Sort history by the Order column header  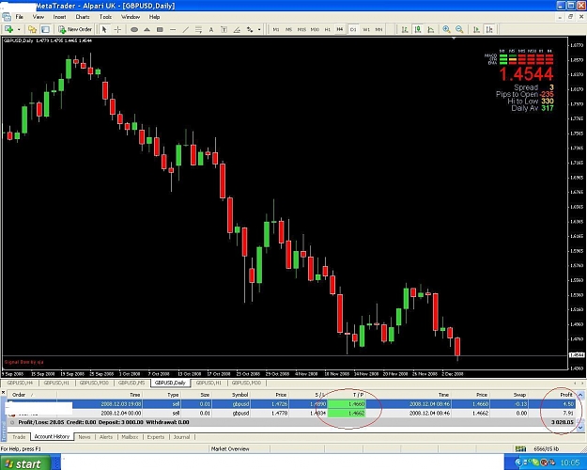pos(31,395)
